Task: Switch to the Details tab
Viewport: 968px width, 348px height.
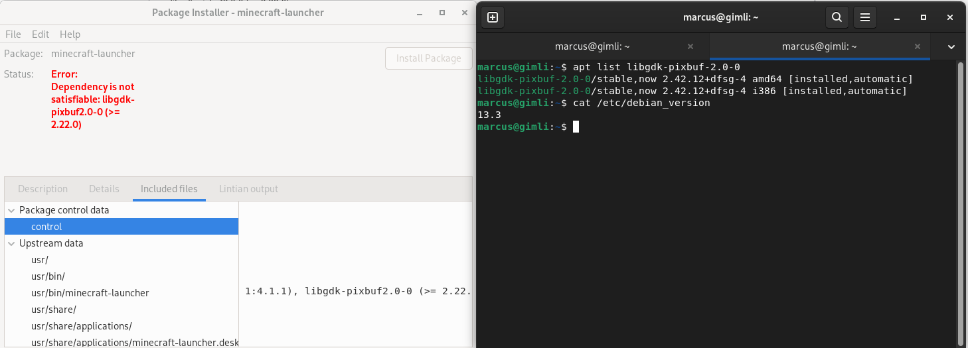Action: [x=104, y=189]
